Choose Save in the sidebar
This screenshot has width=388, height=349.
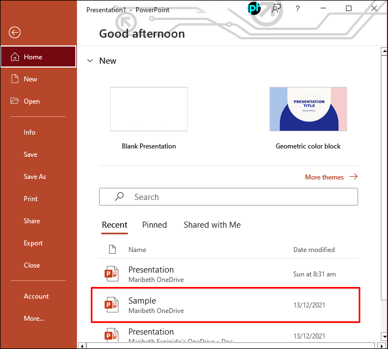[30, 155]
